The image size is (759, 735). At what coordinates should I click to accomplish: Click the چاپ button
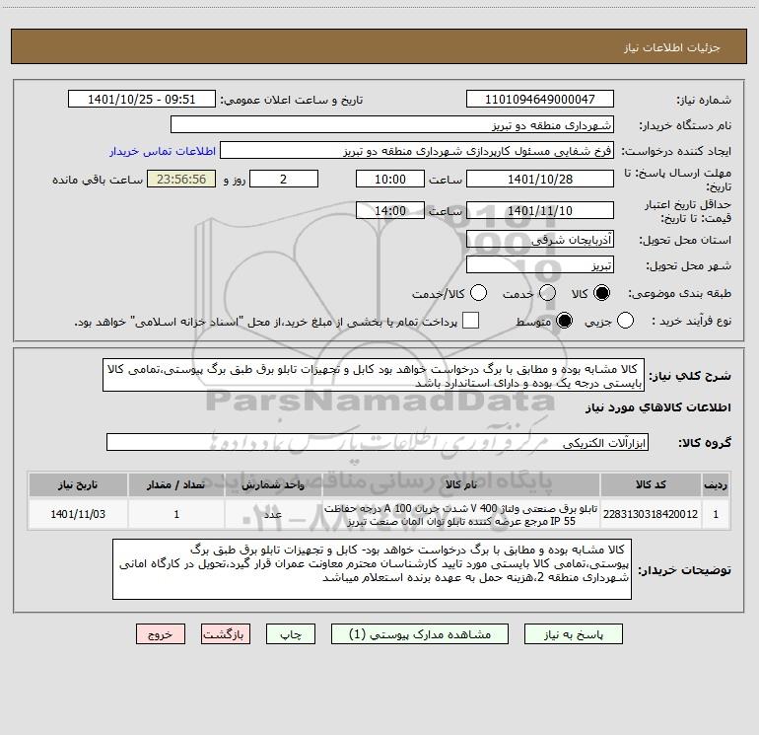tap(291, 634)
